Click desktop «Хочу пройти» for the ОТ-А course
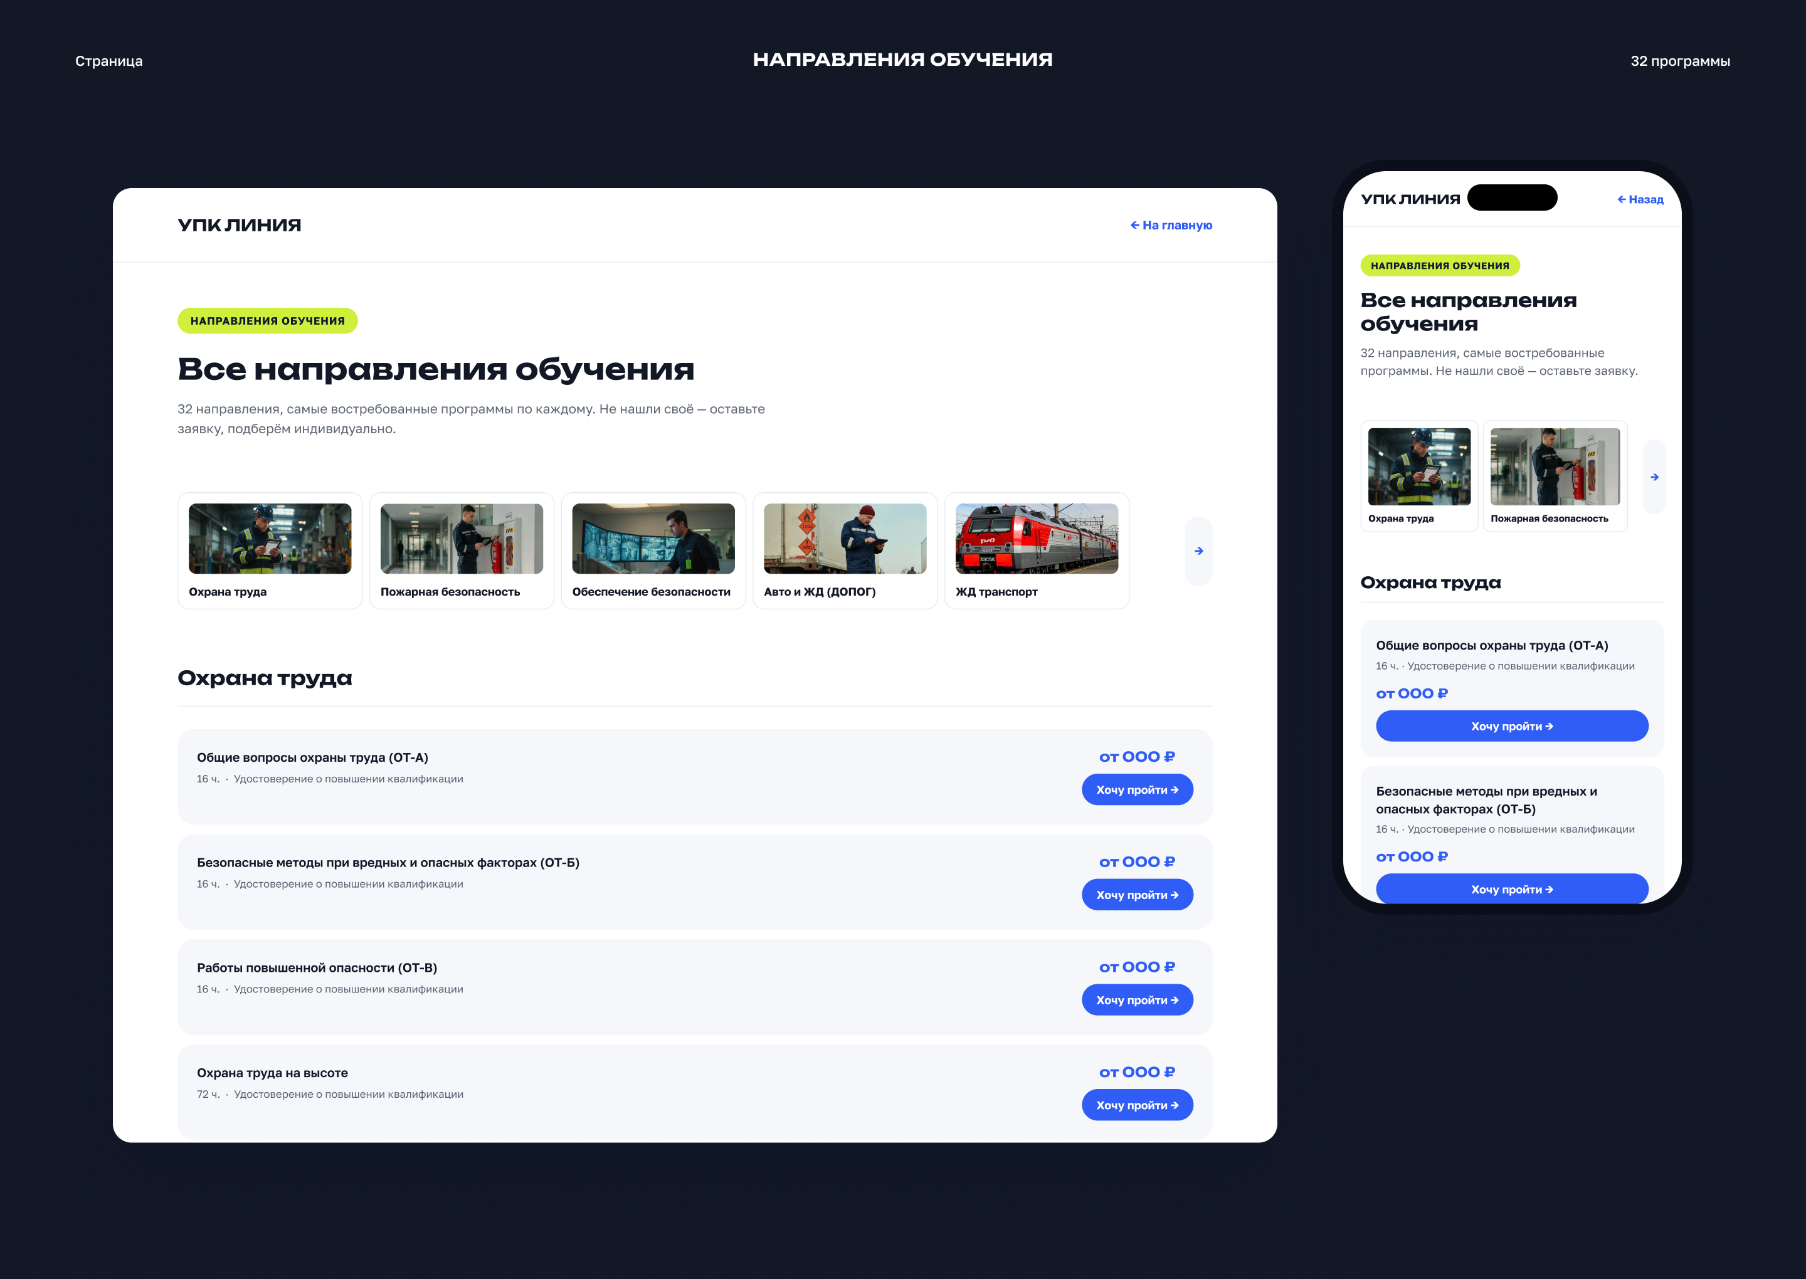This screenshot has width=1806, height=1279. 1138,790
